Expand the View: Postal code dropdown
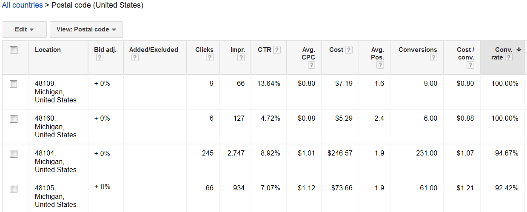This screenshot has height=212, width=527. click(86, 29)
